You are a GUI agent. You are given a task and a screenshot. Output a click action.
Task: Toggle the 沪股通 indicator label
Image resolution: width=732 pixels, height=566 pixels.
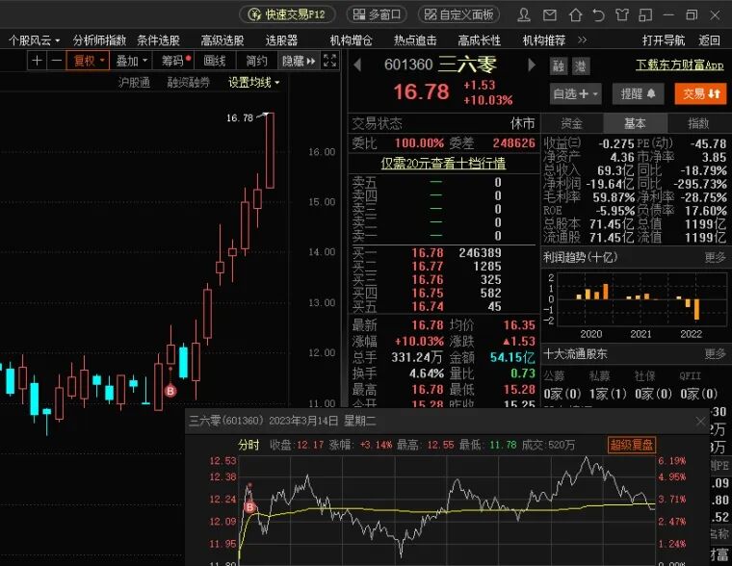click(x=134, y=83)
